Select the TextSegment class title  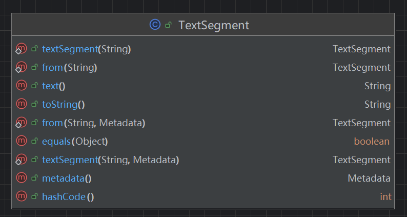[214, 25]
